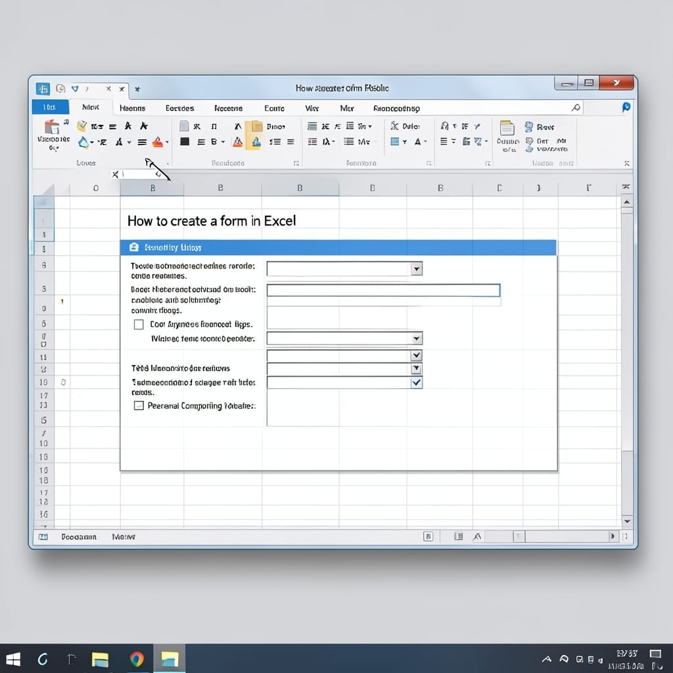The image size is (673, 673).
Task: Click the search magnifier in ribbon tab row
Action: [x=576, y=107]
